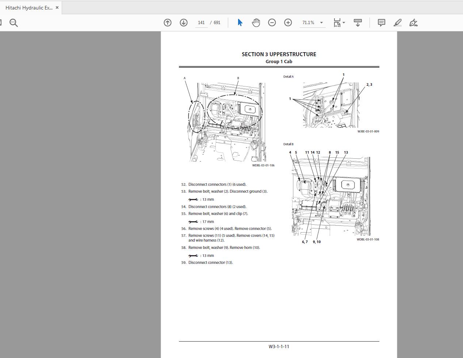Open the fit page options dropdown
463x358 pixels.
click(339, 23)
